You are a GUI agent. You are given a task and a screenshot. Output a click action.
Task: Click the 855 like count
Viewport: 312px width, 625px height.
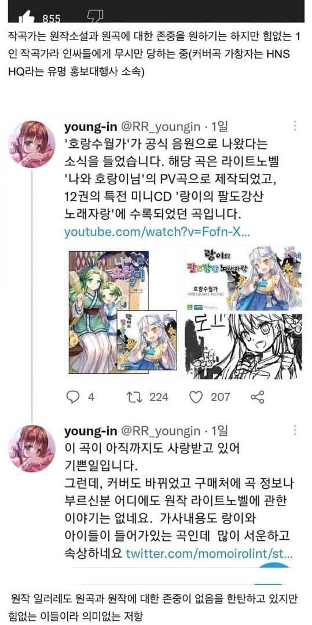tap(52, 18)
